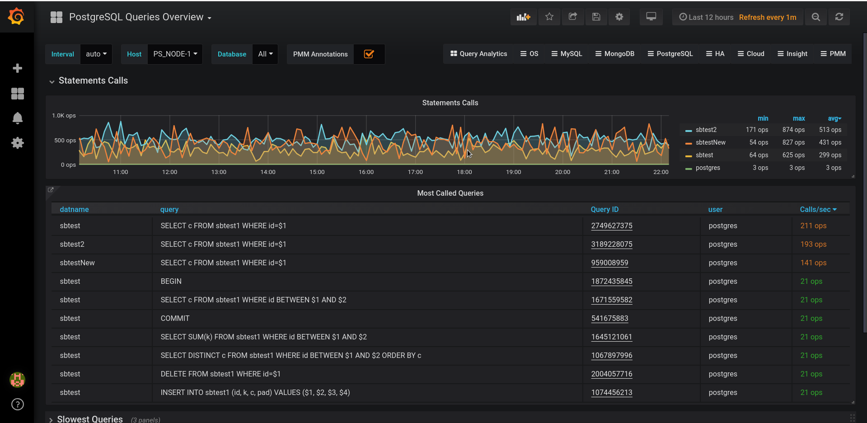Click the sbtestNew orange legend color swatch
The width and height of the screenshot is (867, 423).
tap(688, 143)
